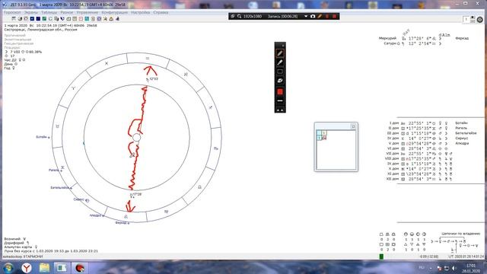The image size is (487, 274).
Task: Open the red color swatch in the palette
Action: tap(280, 91)
